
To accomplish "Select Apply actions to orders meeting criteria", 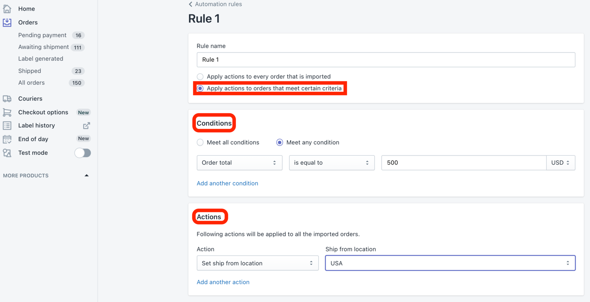I will coord(200,88).
